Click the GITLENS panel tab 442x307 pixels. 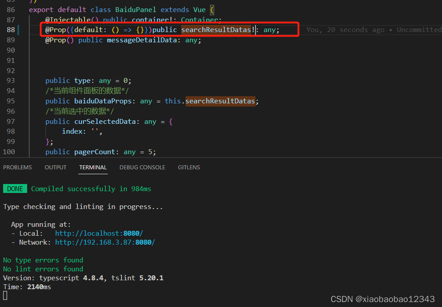click(189, 167)
